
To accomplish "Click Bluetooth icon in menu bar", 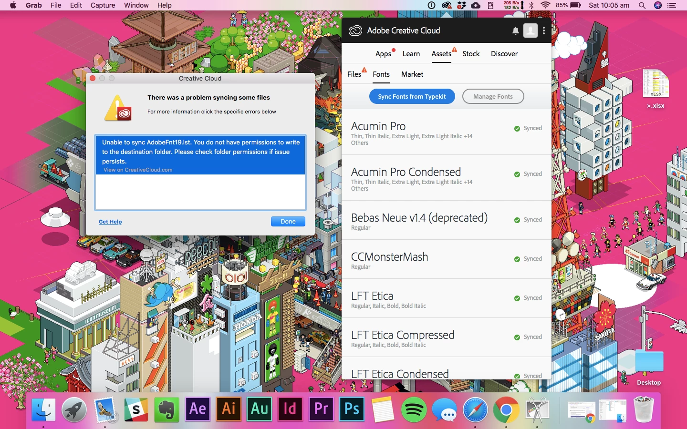I will point(531,5).
